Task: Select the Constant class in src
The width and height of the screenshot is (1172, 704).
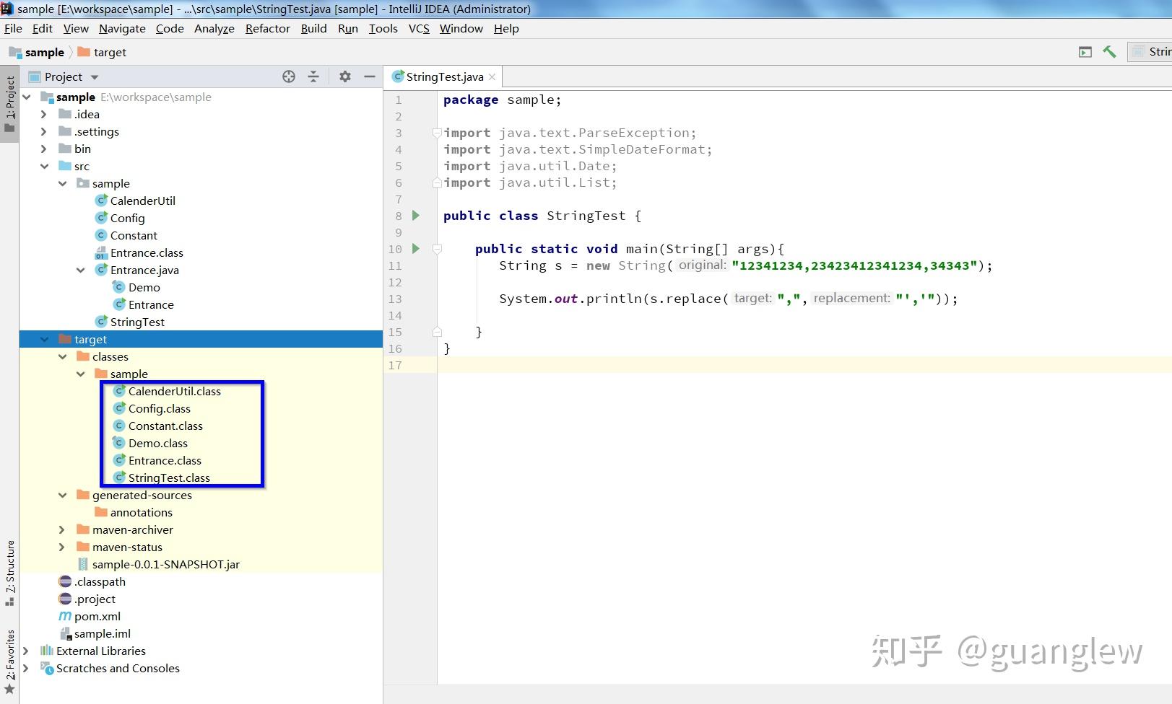Action: (x=134, y=235)
